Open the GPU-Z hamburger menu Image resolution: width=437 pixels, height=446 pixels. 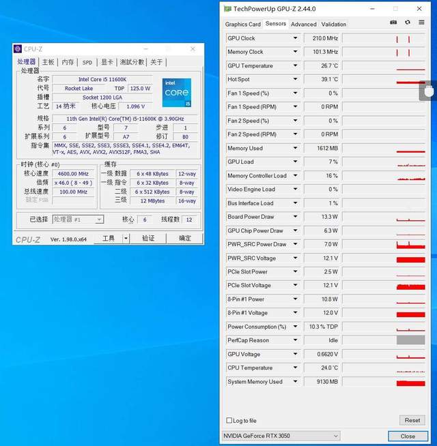pyautogui.click(x=421, y=23)
